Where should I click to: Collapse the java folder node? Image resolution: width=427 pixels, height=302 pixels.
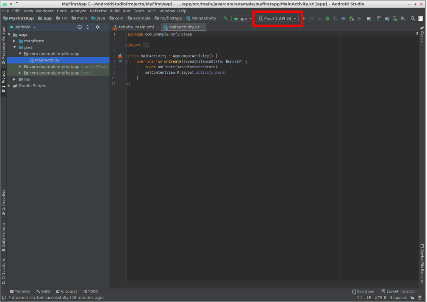14,47
